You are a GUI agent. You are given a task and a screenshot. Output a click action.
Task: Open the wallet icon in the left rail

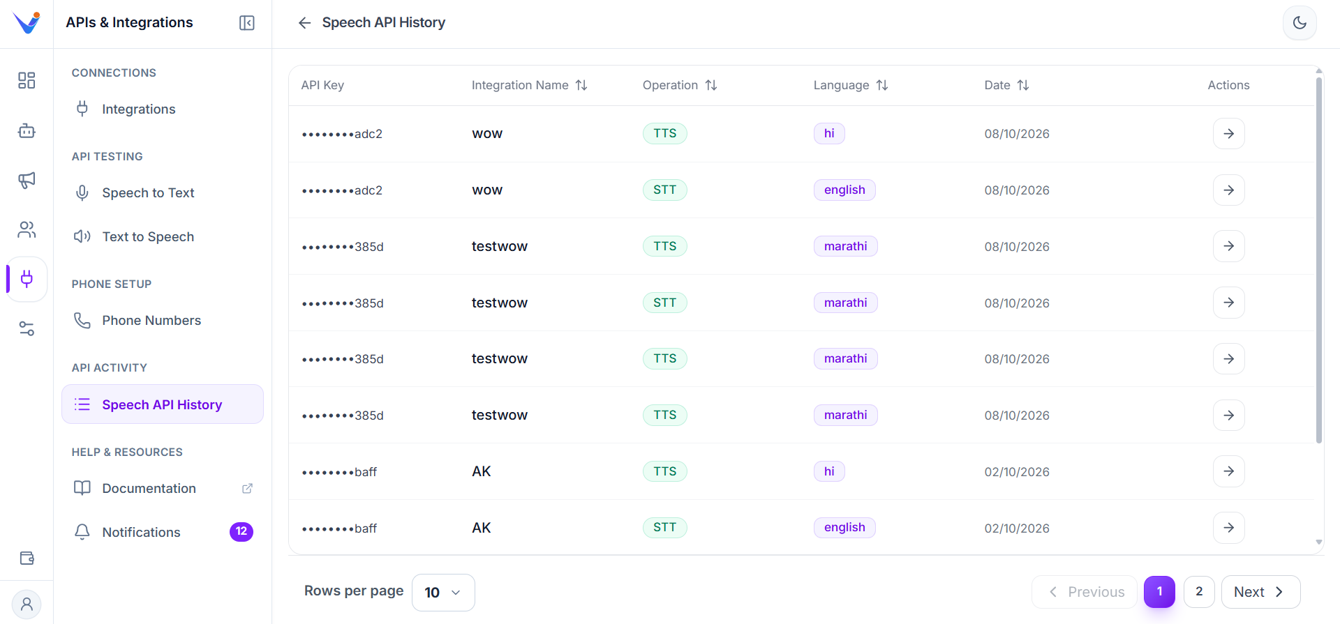coord(27,558)
